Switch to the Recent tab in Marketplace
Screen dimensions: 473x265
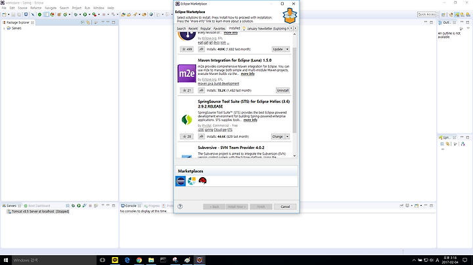[x=192, y=29]
